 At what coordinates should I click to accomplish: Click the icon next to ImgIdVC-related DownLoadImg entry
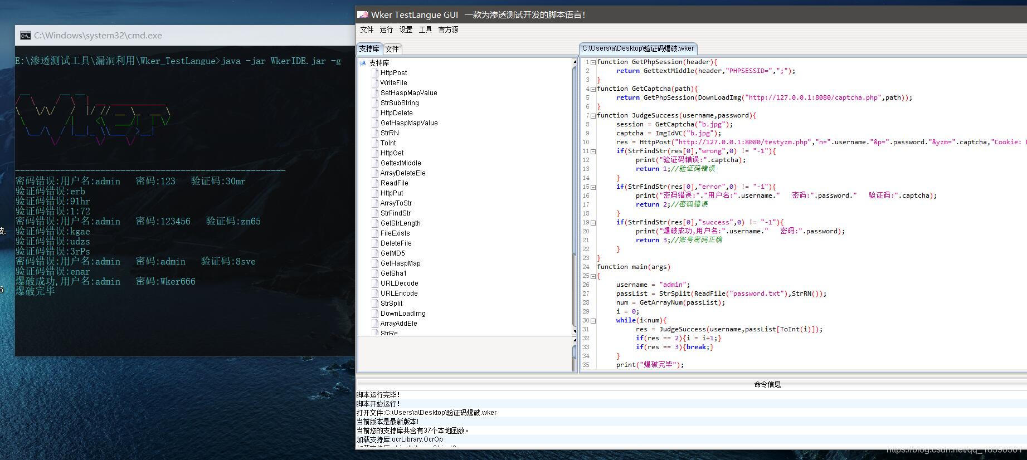pos(375,314)
